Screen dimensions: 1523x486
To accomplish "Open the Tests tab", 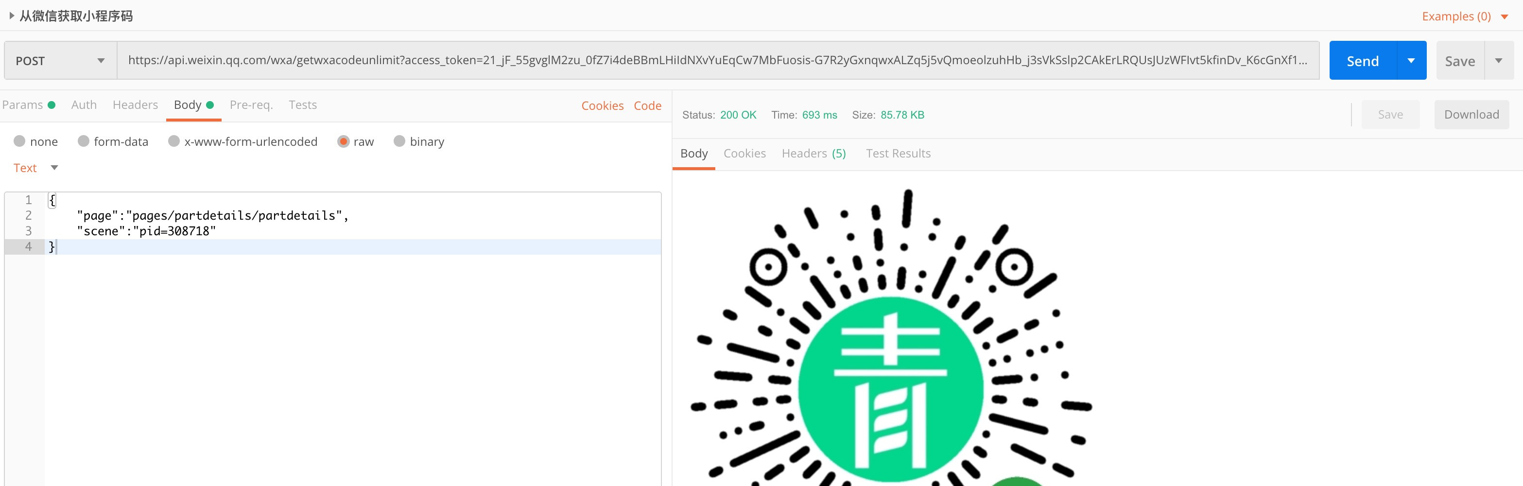I will [x=303, y=104].
